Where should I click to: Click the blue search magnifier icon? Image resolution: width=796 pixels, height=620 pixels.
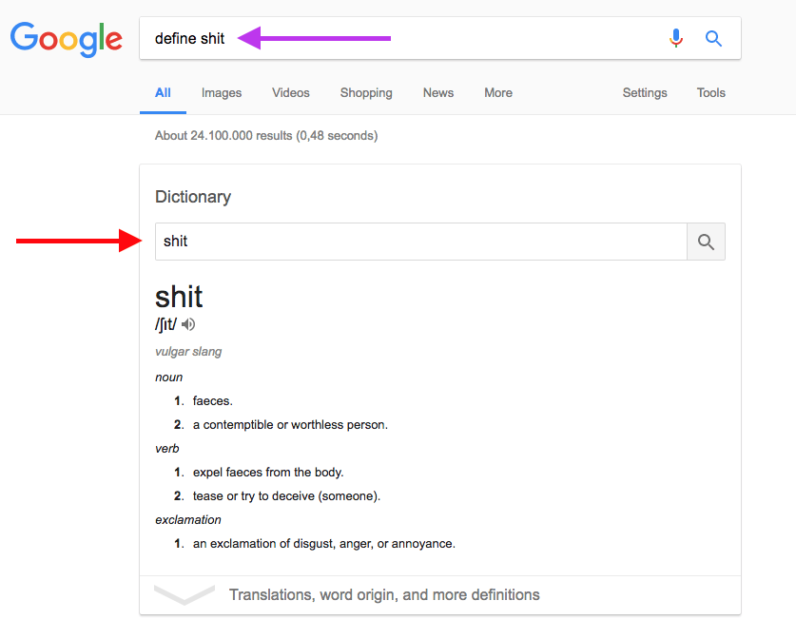(713, 38)
